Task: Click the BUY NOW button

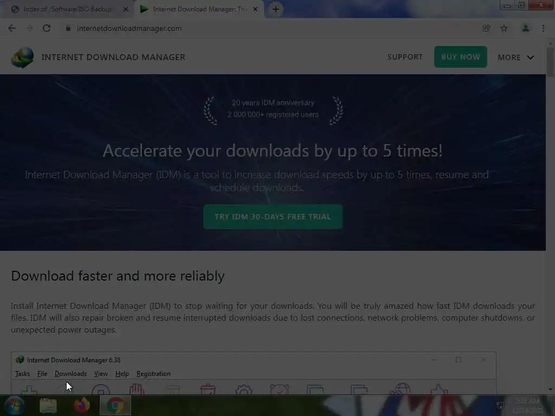Action: click(461, 57)
